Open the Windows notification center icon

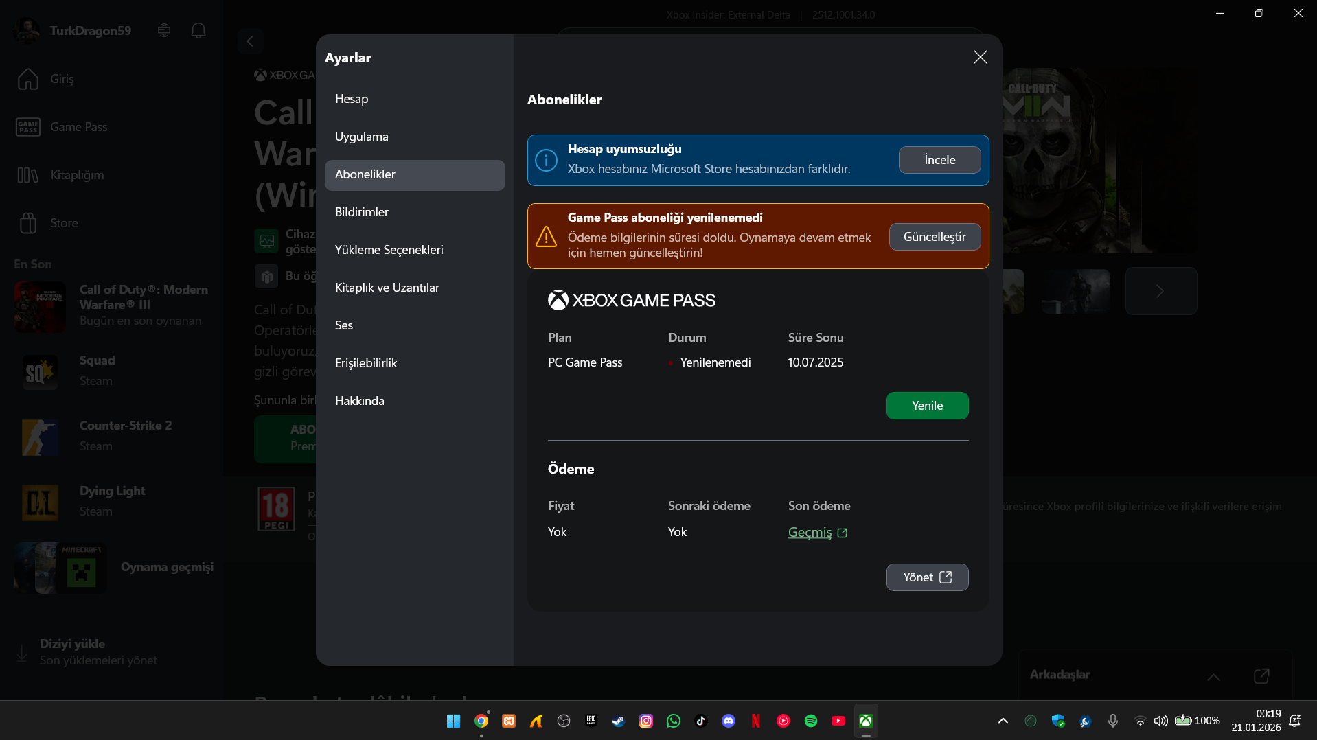coord(1295,721)
